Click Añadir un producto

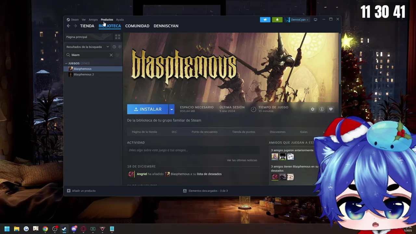coord(81,191)
